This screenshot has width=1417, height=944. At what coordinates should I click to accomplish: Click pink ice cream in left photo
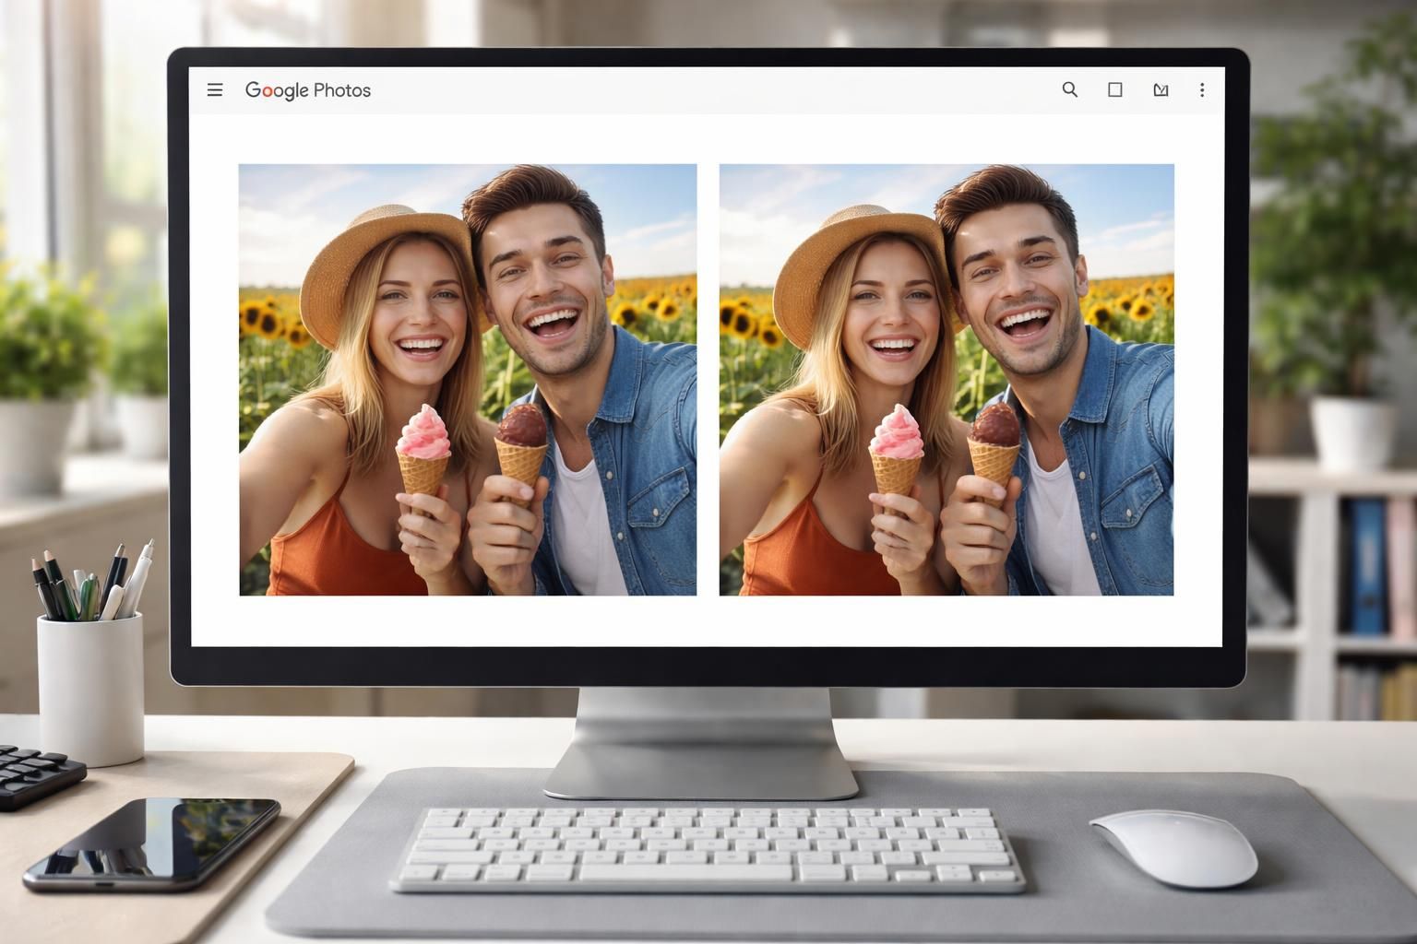pyautogui.click(x=423, y=433)
